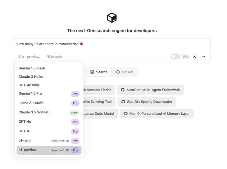This screenshot has width=227, height=169.
Task: Click the Attach button
Action: 54,57
